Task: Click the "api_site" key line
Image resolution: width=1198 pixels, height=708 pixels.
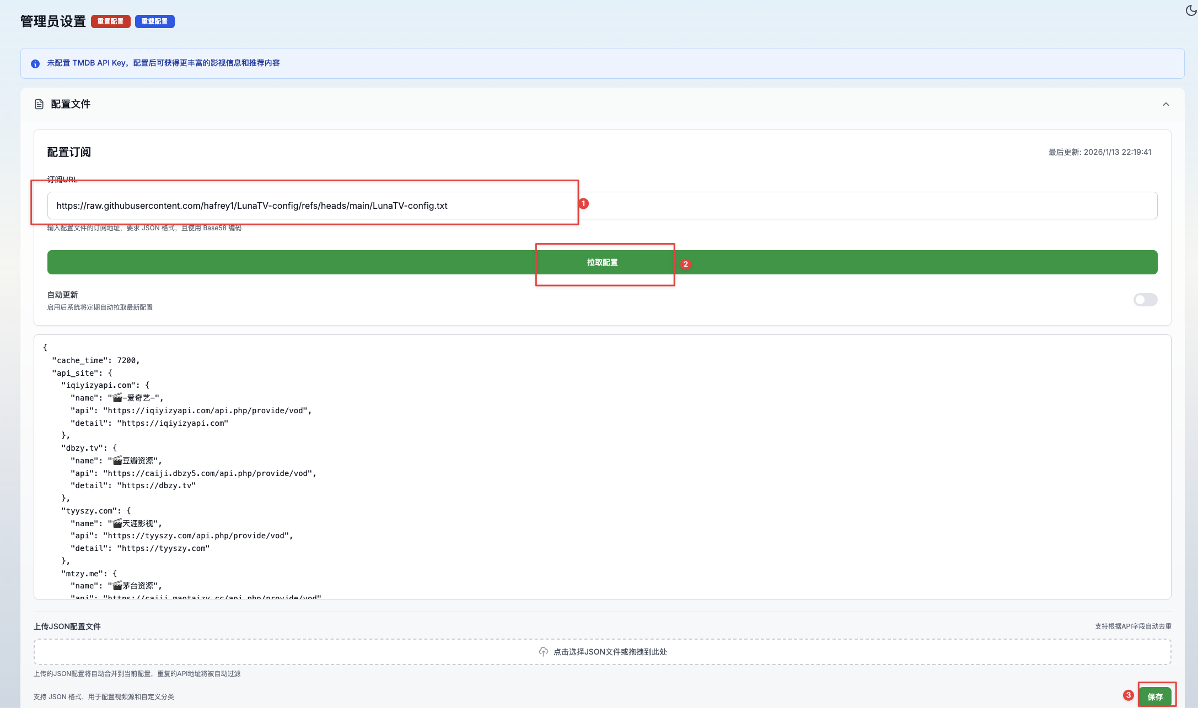Action: click(82, 373)
